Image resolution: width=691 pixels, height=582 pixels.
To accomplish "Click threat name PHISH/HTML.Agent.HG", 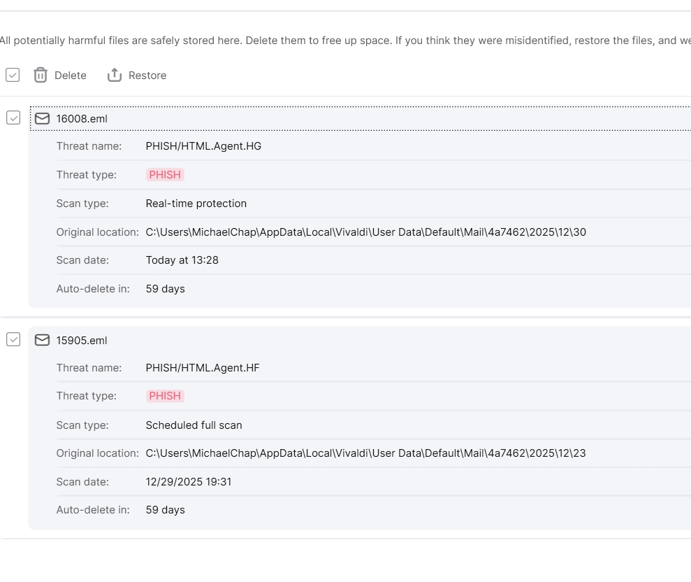I will 203,146.
